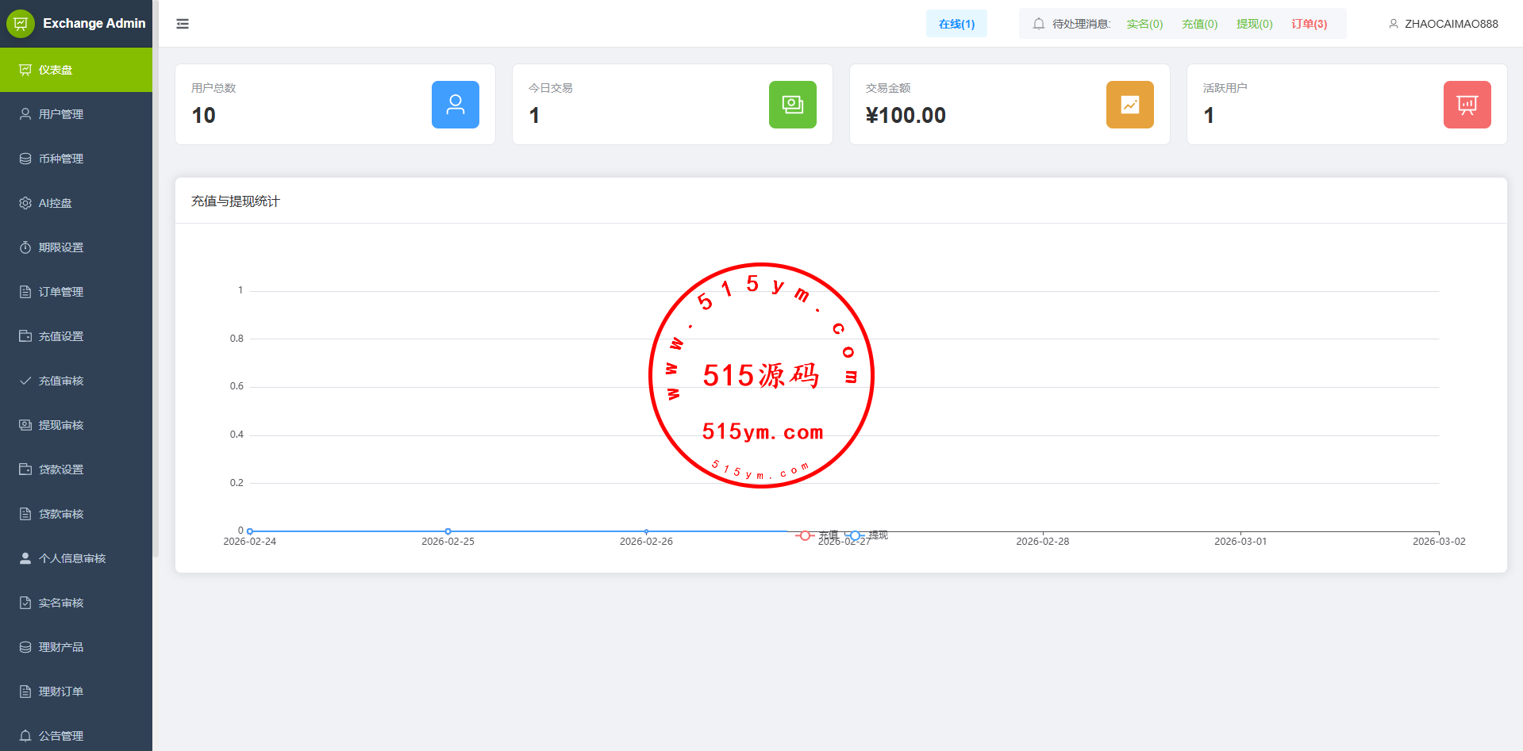Screen dimensions: 1523x751
Task: Go to 用户管理 in the sidebar
Action: [x=60, y=114]
